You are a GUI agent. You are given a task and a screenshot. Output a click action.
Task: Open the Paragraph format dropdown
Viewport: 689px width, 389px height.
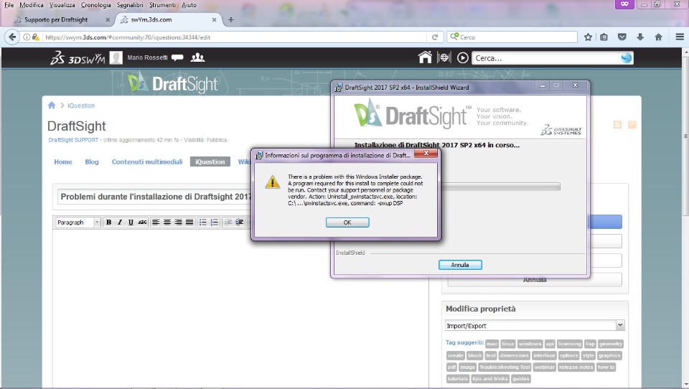pyautogui.click(x=78, y=222)
